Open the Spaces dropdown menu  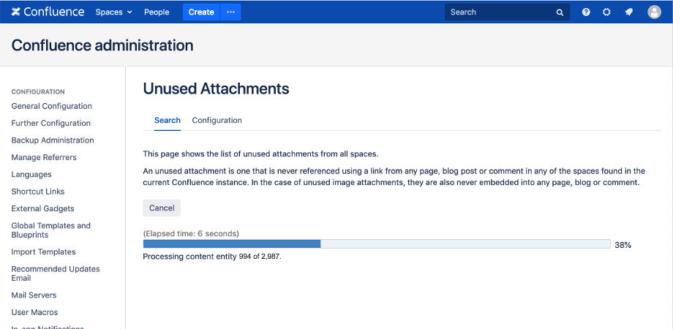[x=113, y=12]
